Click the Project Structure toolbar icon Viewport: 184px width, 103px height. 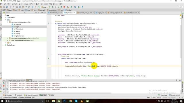point(75,7)
